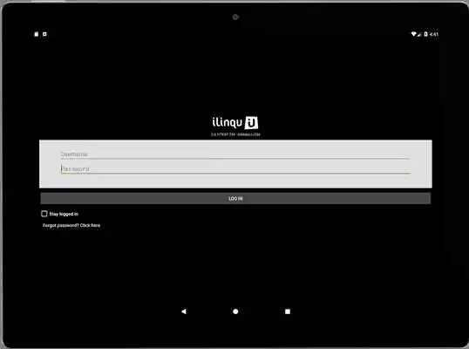Click the Username input field
The width and height of the screenshot is (469, 349).
pyautogui.click(x=235, y=154)
